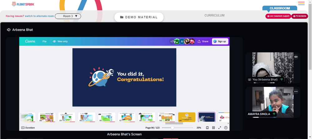
Task: Click the Congratulations slide in Canva
Action: point(124,77)
